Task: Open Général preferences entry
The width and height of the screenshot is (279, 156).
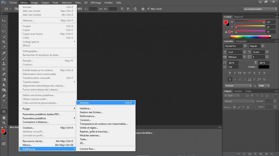Action: (106, 103)
